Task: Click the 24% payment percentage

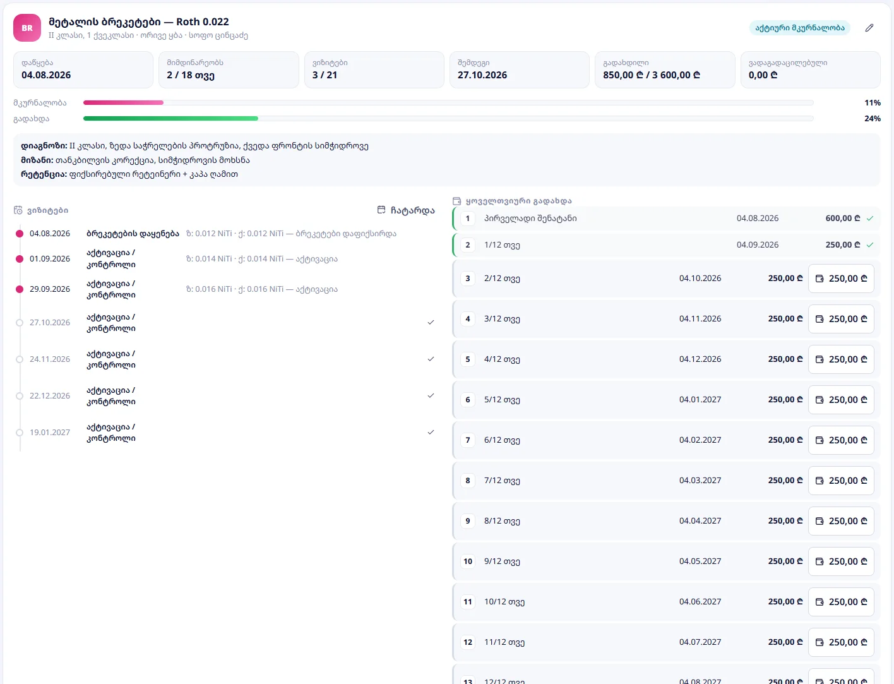Action: click(873, 119)
